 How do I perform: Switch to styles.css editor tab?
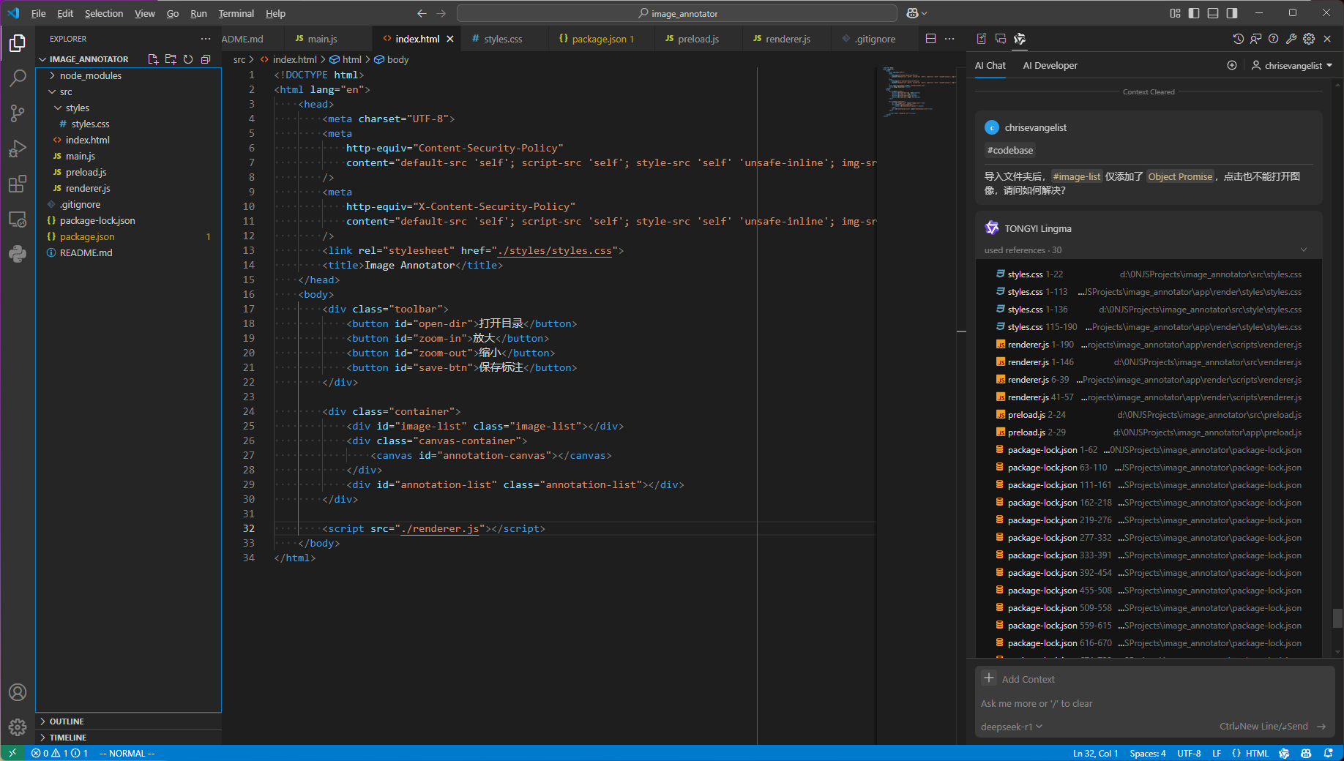coord(503,39)
